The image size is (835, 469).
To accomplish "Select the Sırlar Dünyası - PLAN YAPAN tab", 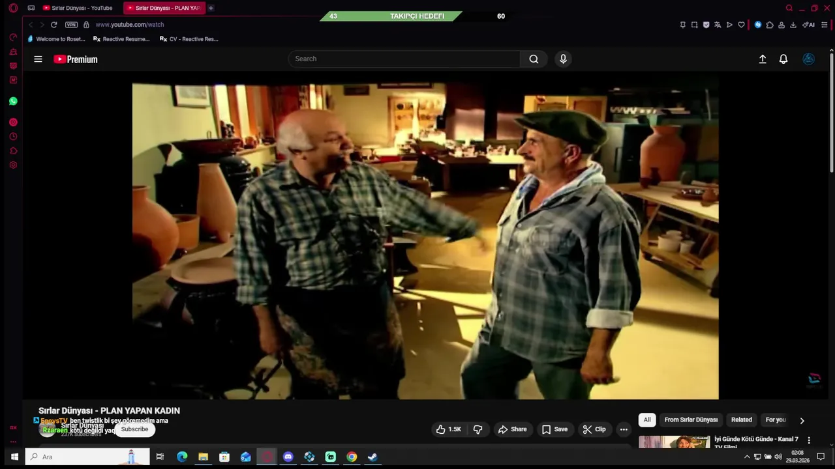I will 164,8.
